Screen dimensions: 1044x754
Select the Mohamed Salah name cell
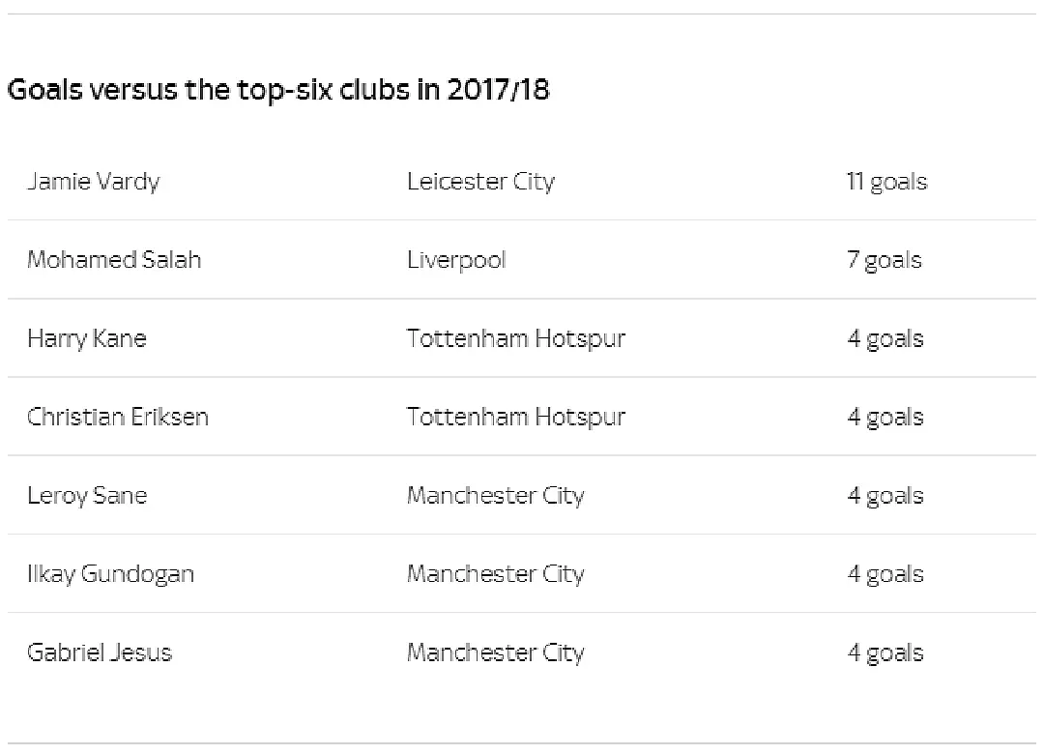114,260
